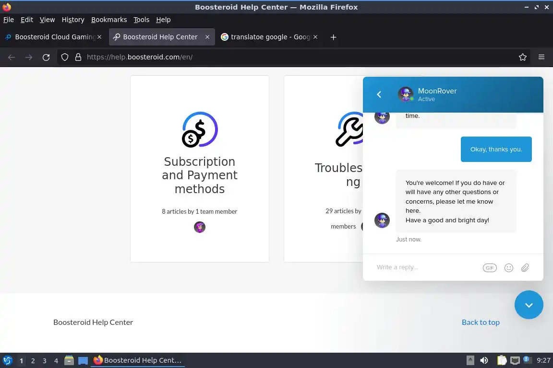The height and width of the screenshot is (368, 553).
Task: Attach a file with the paperclip icon
Action: click(525, 268)
